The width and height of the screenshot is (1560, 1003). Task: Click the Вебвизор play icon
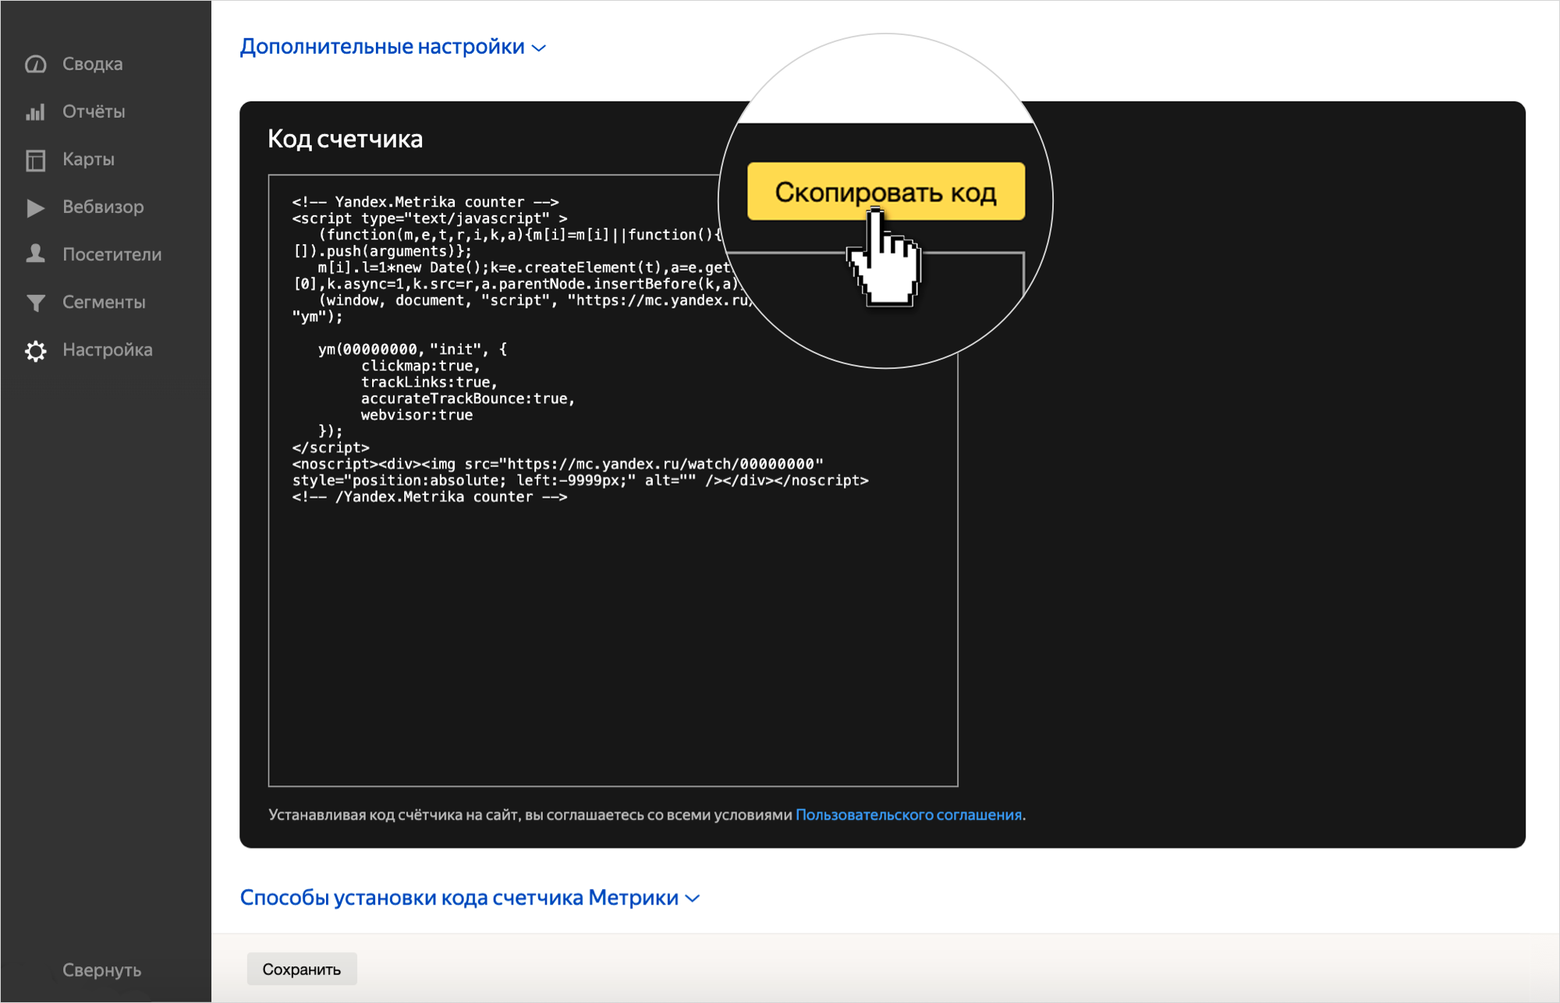pyautogui.click(x=36, y=207)
